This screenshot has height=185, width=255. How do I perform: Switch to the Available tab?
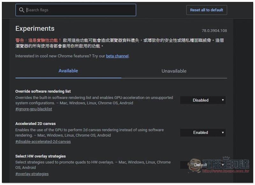68,71
